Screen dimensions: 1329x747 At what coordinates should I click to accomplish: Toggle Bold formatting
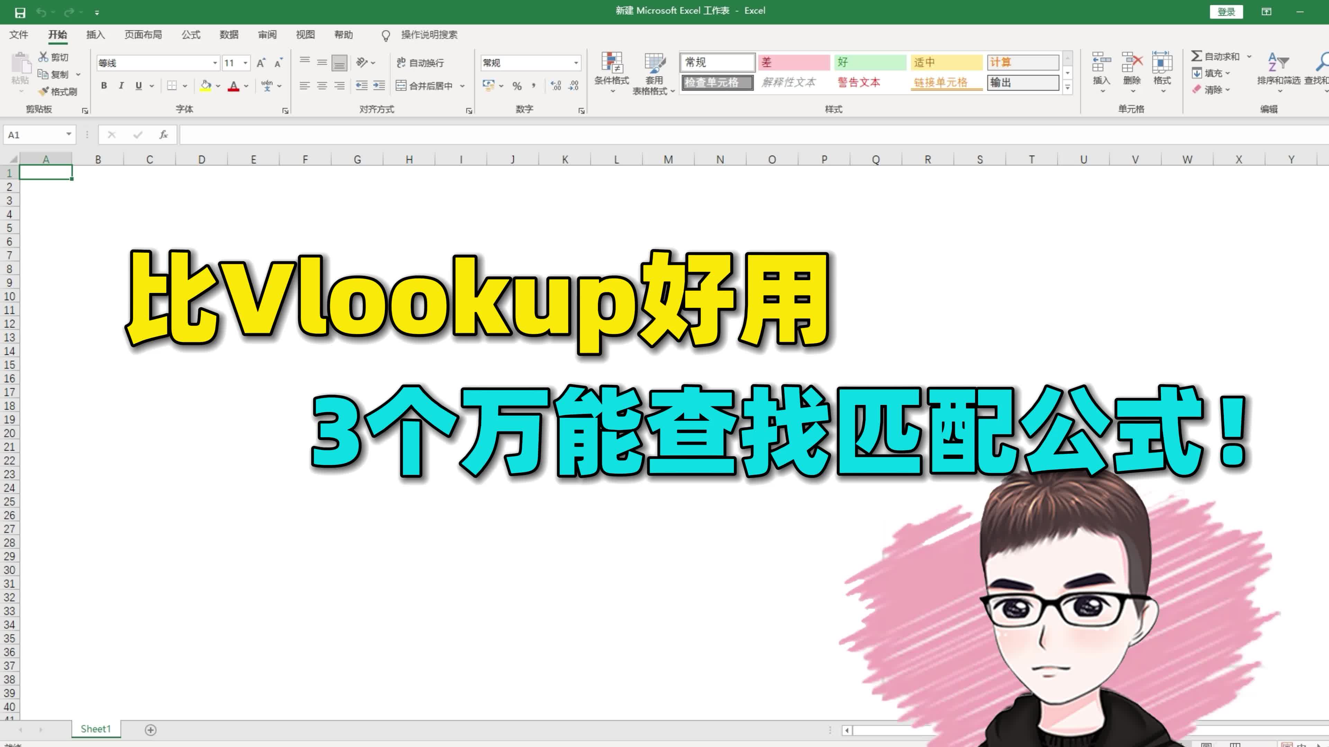tap(104, 85)
